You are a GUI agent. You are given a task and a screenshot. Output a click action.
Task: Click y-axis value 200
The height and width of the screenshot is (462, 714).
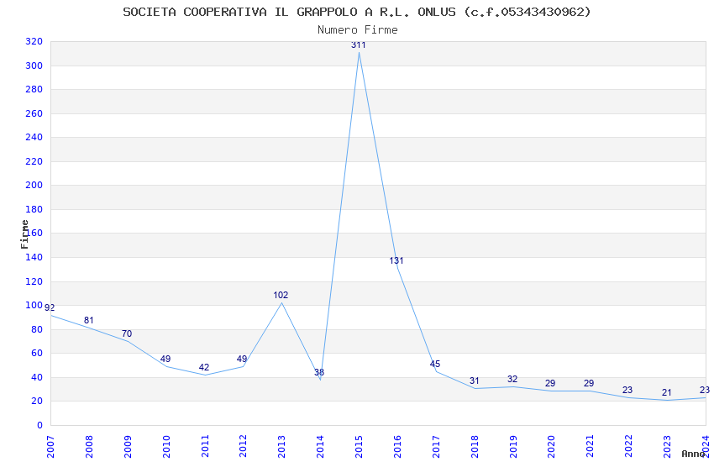(x=34, y=185)
